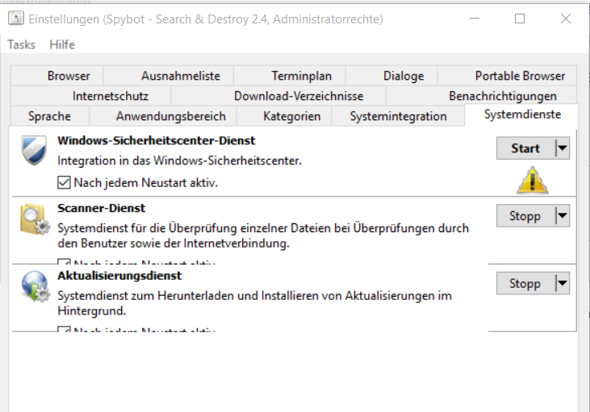The height and width of the screenshot is (412, 590).
Task: Click the Scanner-Dienst folder magnifier icon
Action: pos(35,219)
